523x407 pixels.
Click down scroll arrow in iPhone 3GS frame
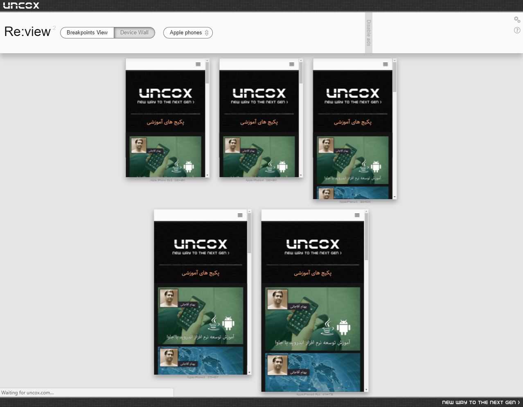click(207, 175)
